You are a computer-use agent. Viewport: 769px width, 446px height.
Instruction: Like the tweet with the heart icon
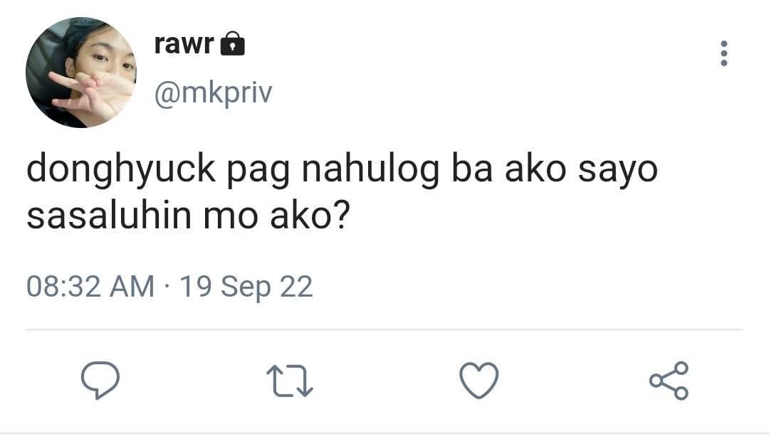click(x=479, y=381)
